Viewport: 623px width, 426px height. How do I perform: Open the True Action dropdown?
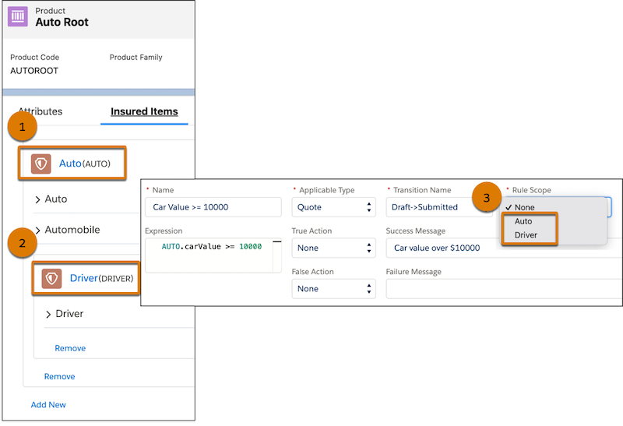tap(334, 248)
